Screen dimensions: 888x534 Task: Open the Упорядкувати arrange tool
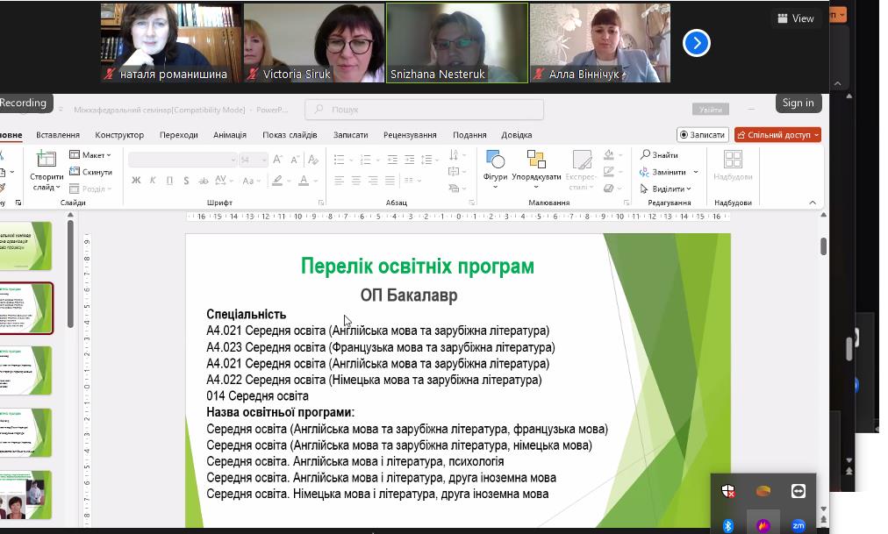pos(536,161)
